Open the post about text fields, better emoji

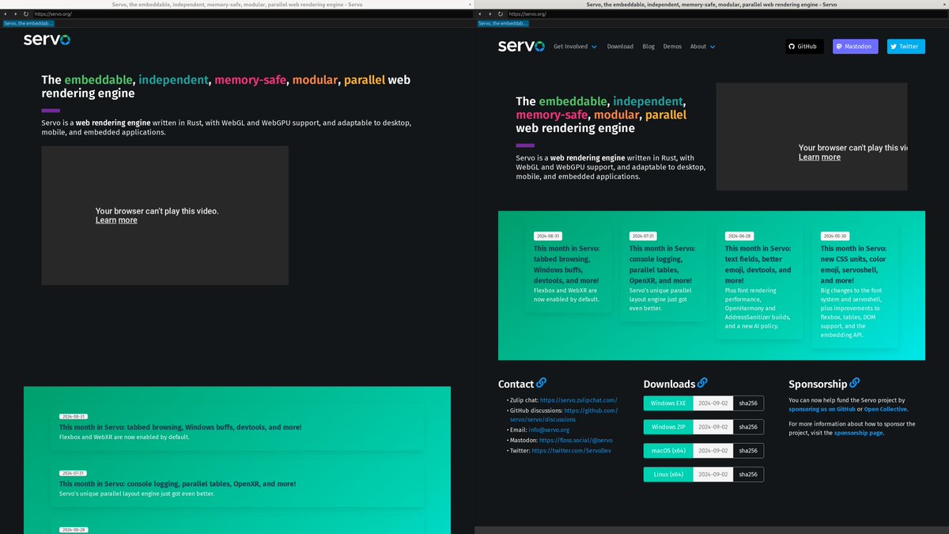[758, 264]
